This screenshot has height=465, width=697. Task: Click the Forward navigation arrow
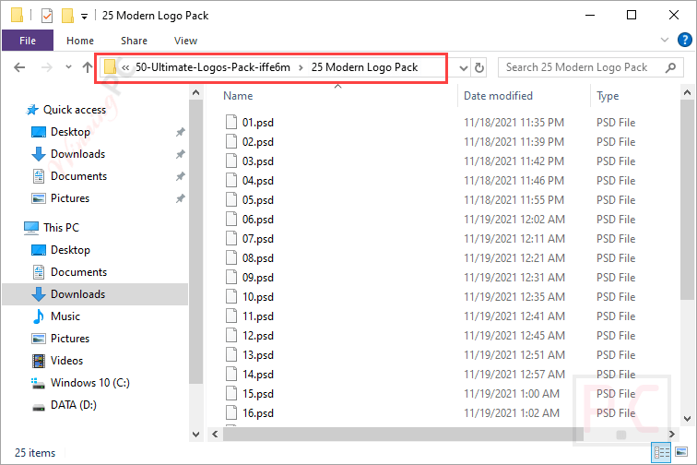point(46,67)
